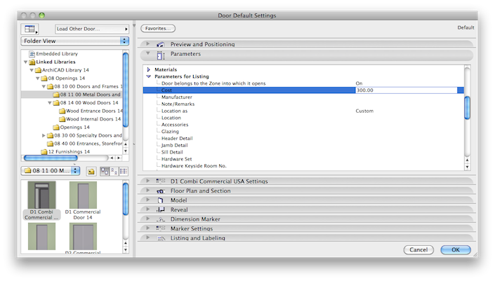Click the library view layout icon button
The width and height of the screenshot is (495, 281).
tap(29, 29)
